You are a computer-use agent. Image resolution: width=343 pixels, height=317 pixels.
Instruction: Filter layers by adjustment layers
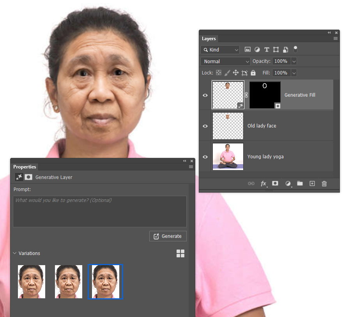(257, 49)
